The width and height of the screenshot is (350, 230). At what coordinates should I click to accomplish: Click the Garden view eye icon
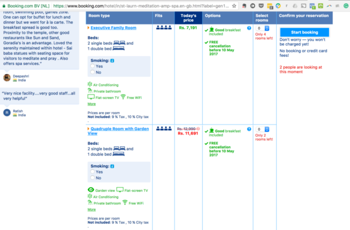click(x=91, y=190)
